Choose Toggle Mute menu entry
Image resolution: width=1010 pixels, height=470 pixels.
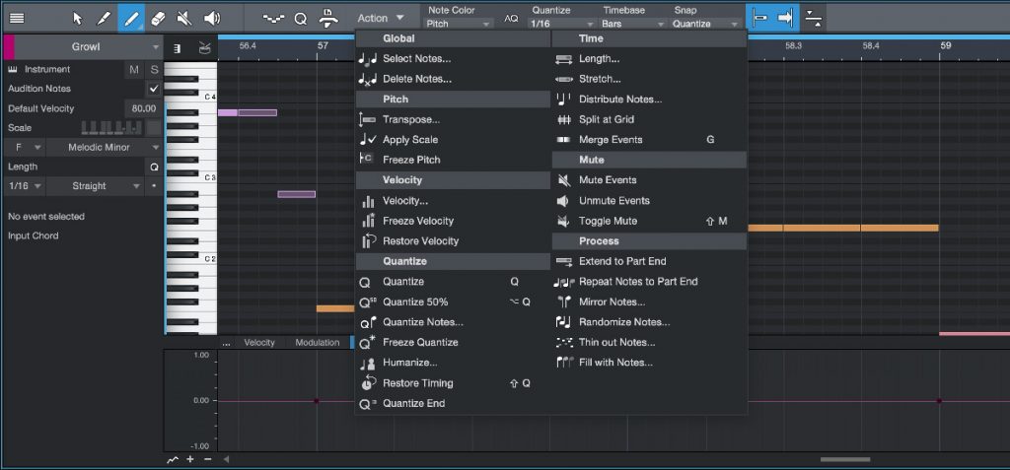point(649,221)
